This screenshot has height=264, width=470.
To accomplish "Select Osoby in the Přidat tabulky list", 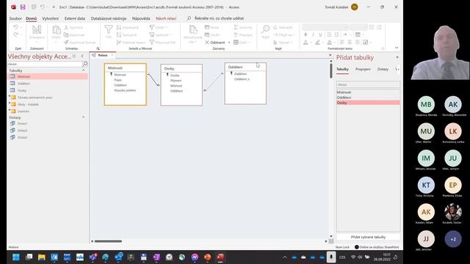I will [x=368, y=103].
